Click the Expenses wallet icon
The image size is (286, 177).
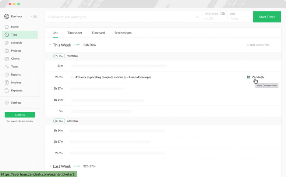[7, 90]
